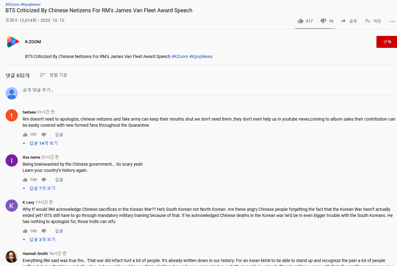Open the three-dot more actions menu
This screenshot has height=266, width=397.
(x=392, y=21)
